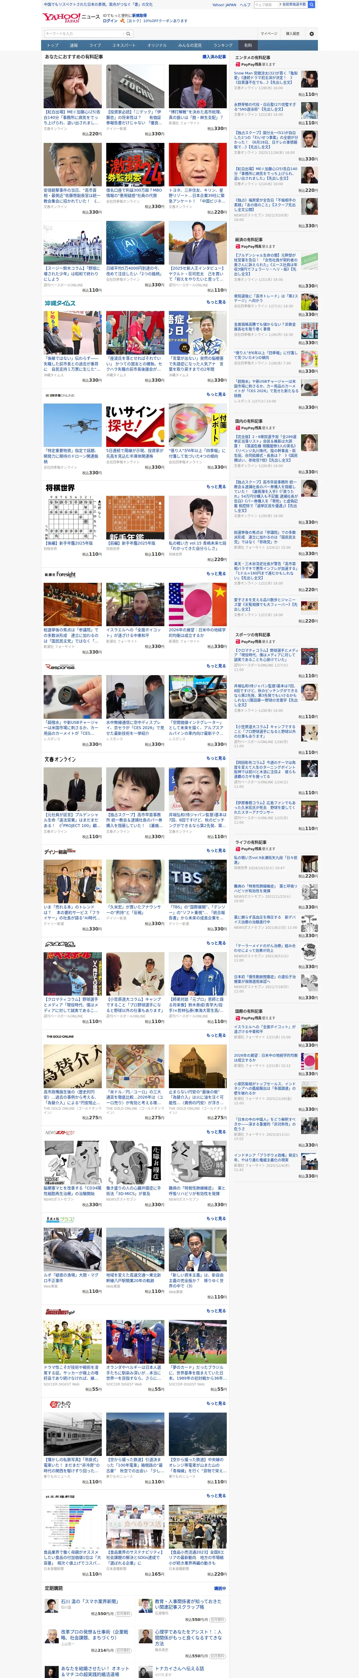Click the Response publisher logo
Viewport: 359px width, 1678px height.
point(60,666)
